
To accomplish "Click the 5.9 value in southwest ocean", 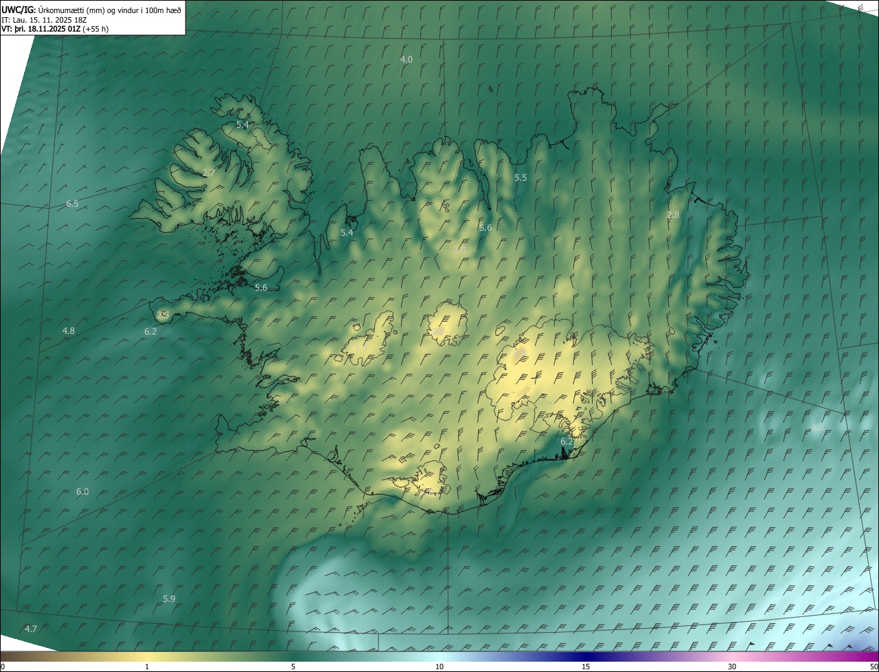I will pos(169,599).
